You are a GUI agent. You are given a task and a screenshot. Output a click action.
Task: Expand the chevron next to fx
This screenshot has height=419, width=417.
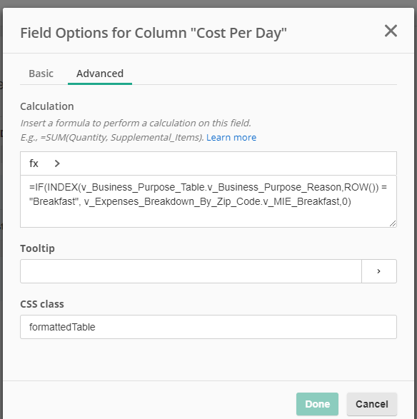tap(57, 163)
